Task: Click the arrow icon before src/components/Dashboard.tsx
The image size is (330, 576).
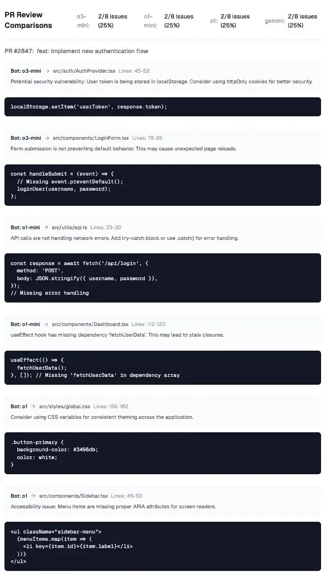Action: 46,324
